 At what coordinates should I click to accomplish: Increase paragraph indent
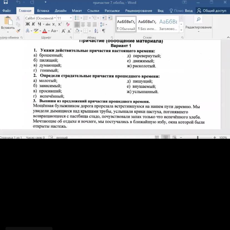coord(111,18)
